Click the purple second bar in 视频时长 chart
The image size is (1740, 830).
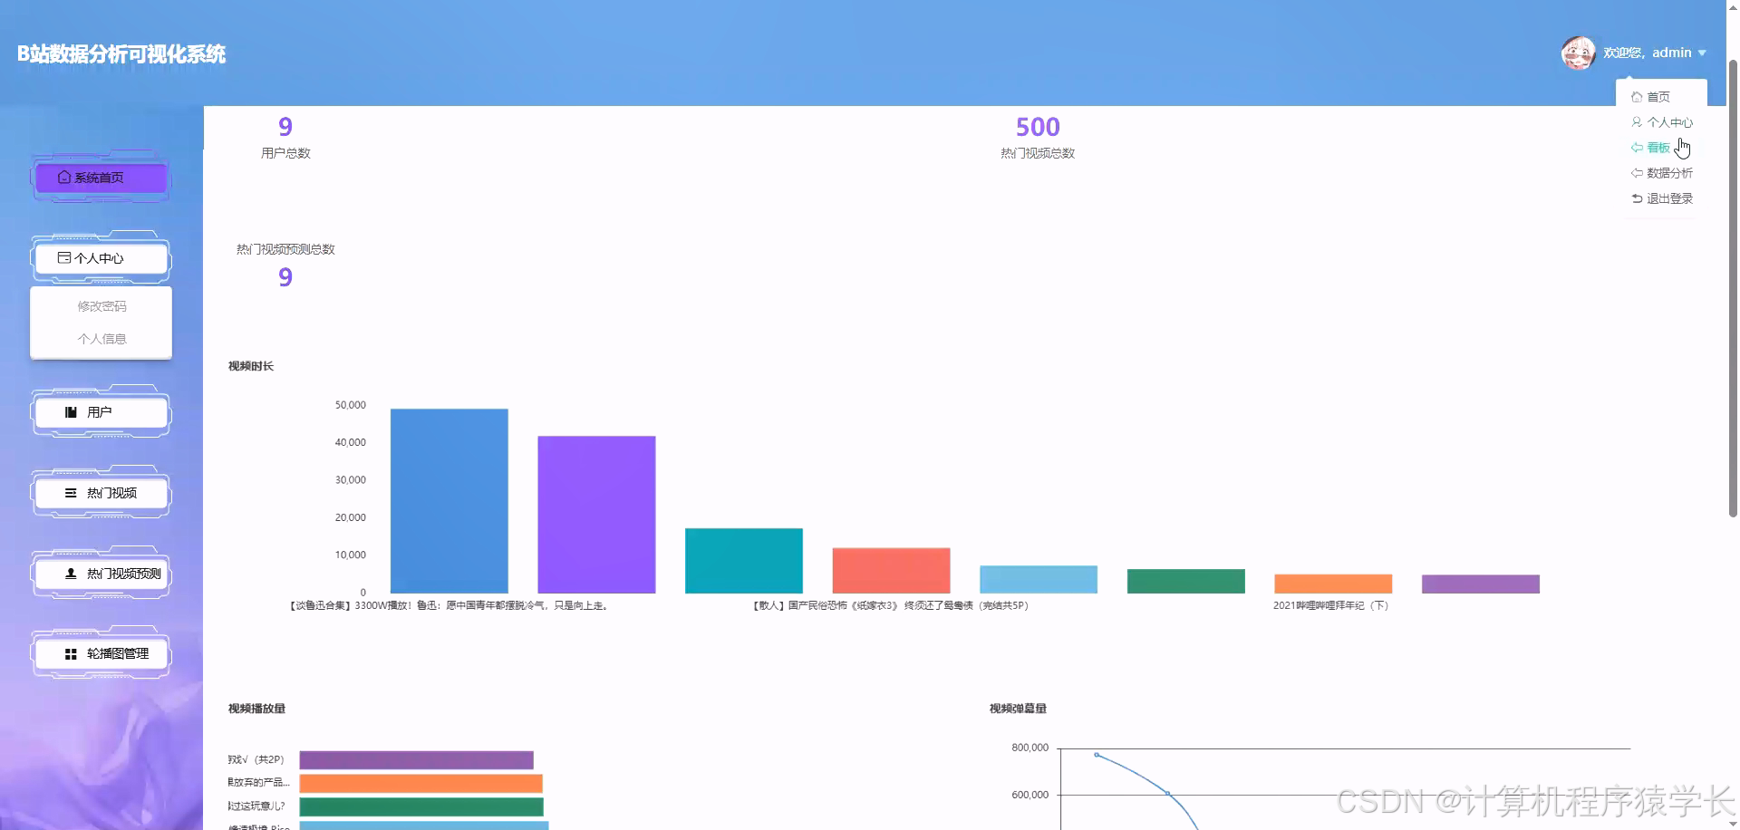[596, 515]
